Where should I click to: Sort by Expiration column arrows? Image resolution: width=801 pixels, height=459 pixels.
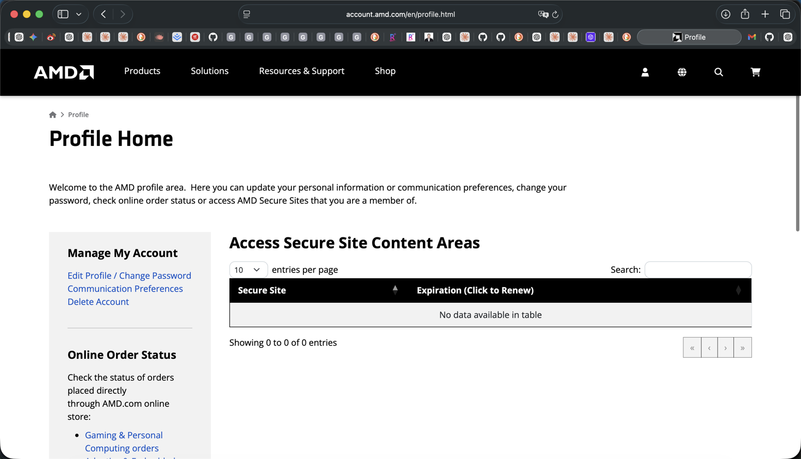click(x=738, y=290)
